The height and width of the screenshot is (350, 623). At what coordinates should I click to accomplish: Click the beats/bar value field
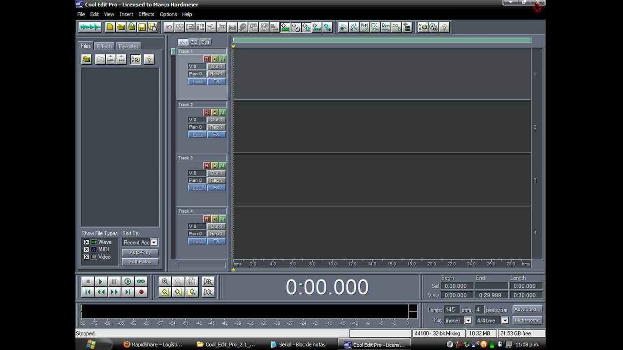tap(479, 310)
